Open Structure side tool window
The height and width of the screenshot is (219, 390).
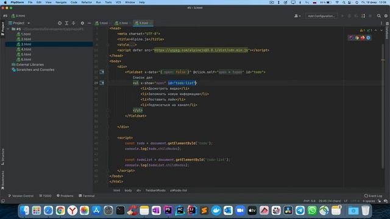click(2, 157)
